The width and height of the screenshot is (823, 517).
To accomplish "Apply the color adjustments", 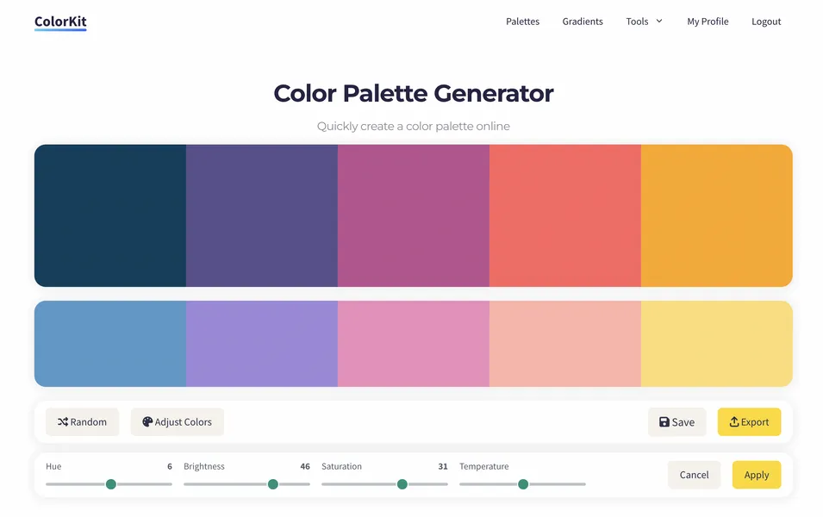I will (x=756, y=475).
